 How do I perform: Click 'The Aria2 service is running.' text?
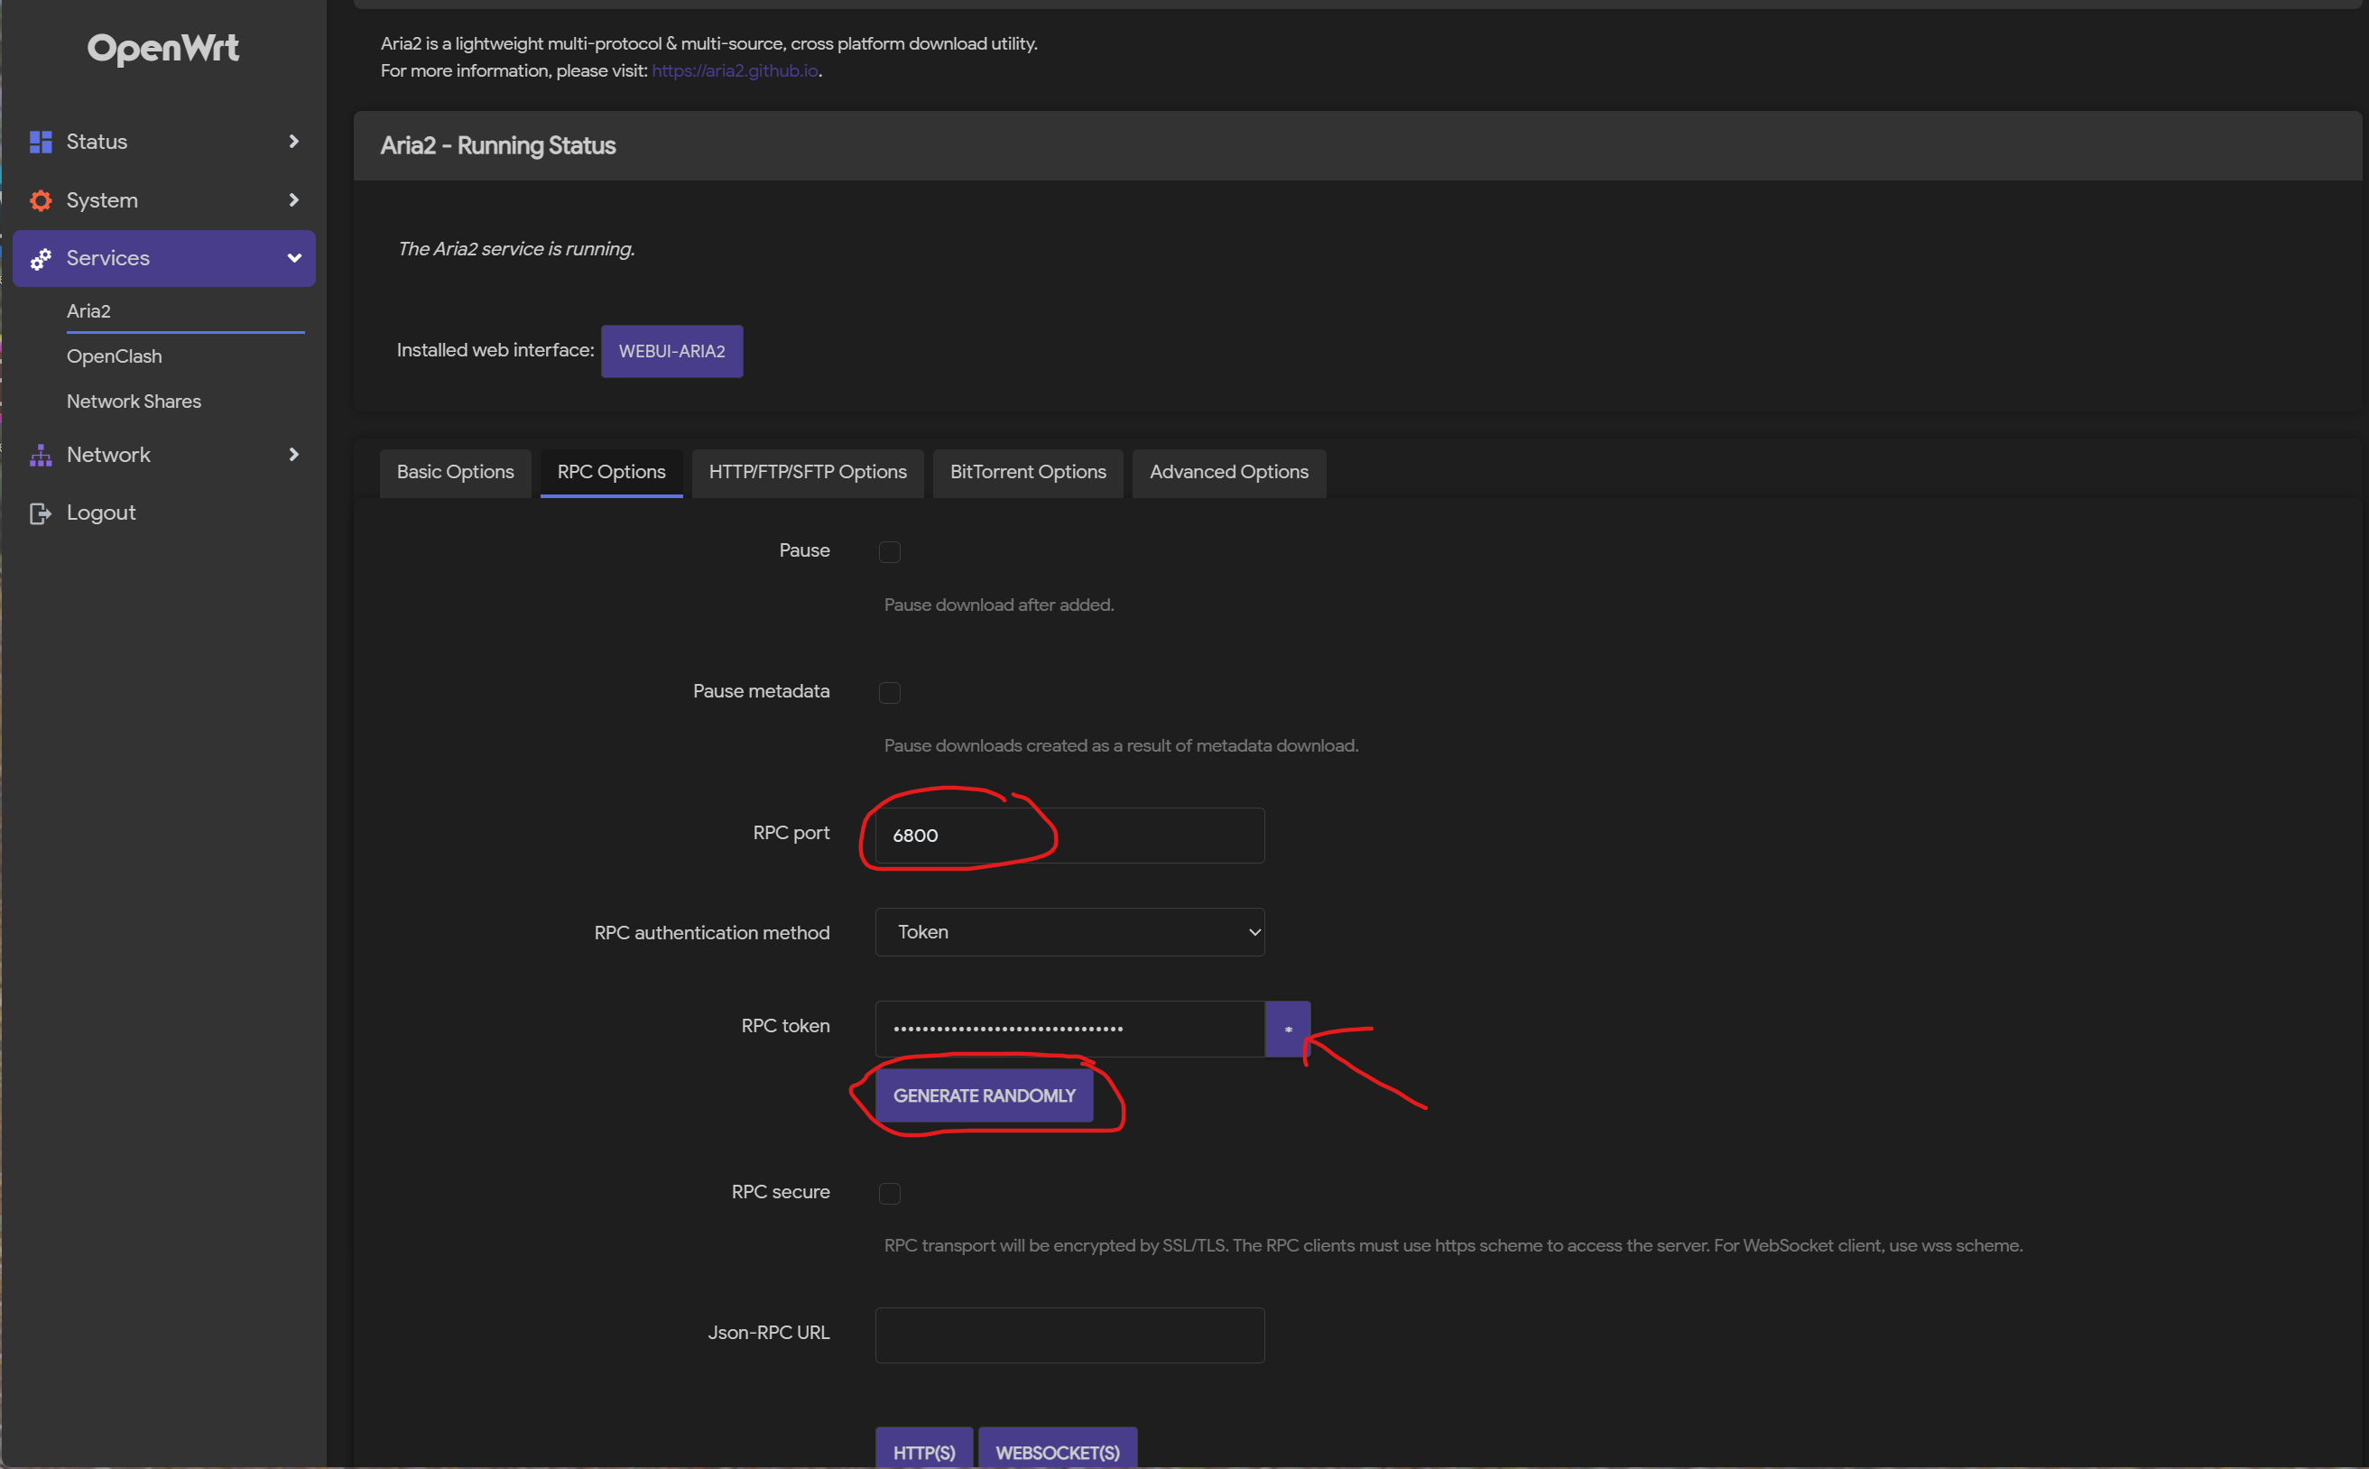click(x=516, y=249)
